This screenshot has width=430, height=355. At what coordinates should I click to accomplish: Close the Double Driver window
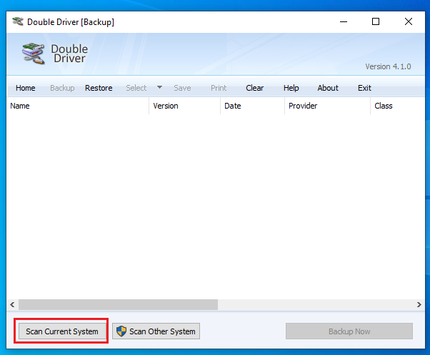pos(409,21)
